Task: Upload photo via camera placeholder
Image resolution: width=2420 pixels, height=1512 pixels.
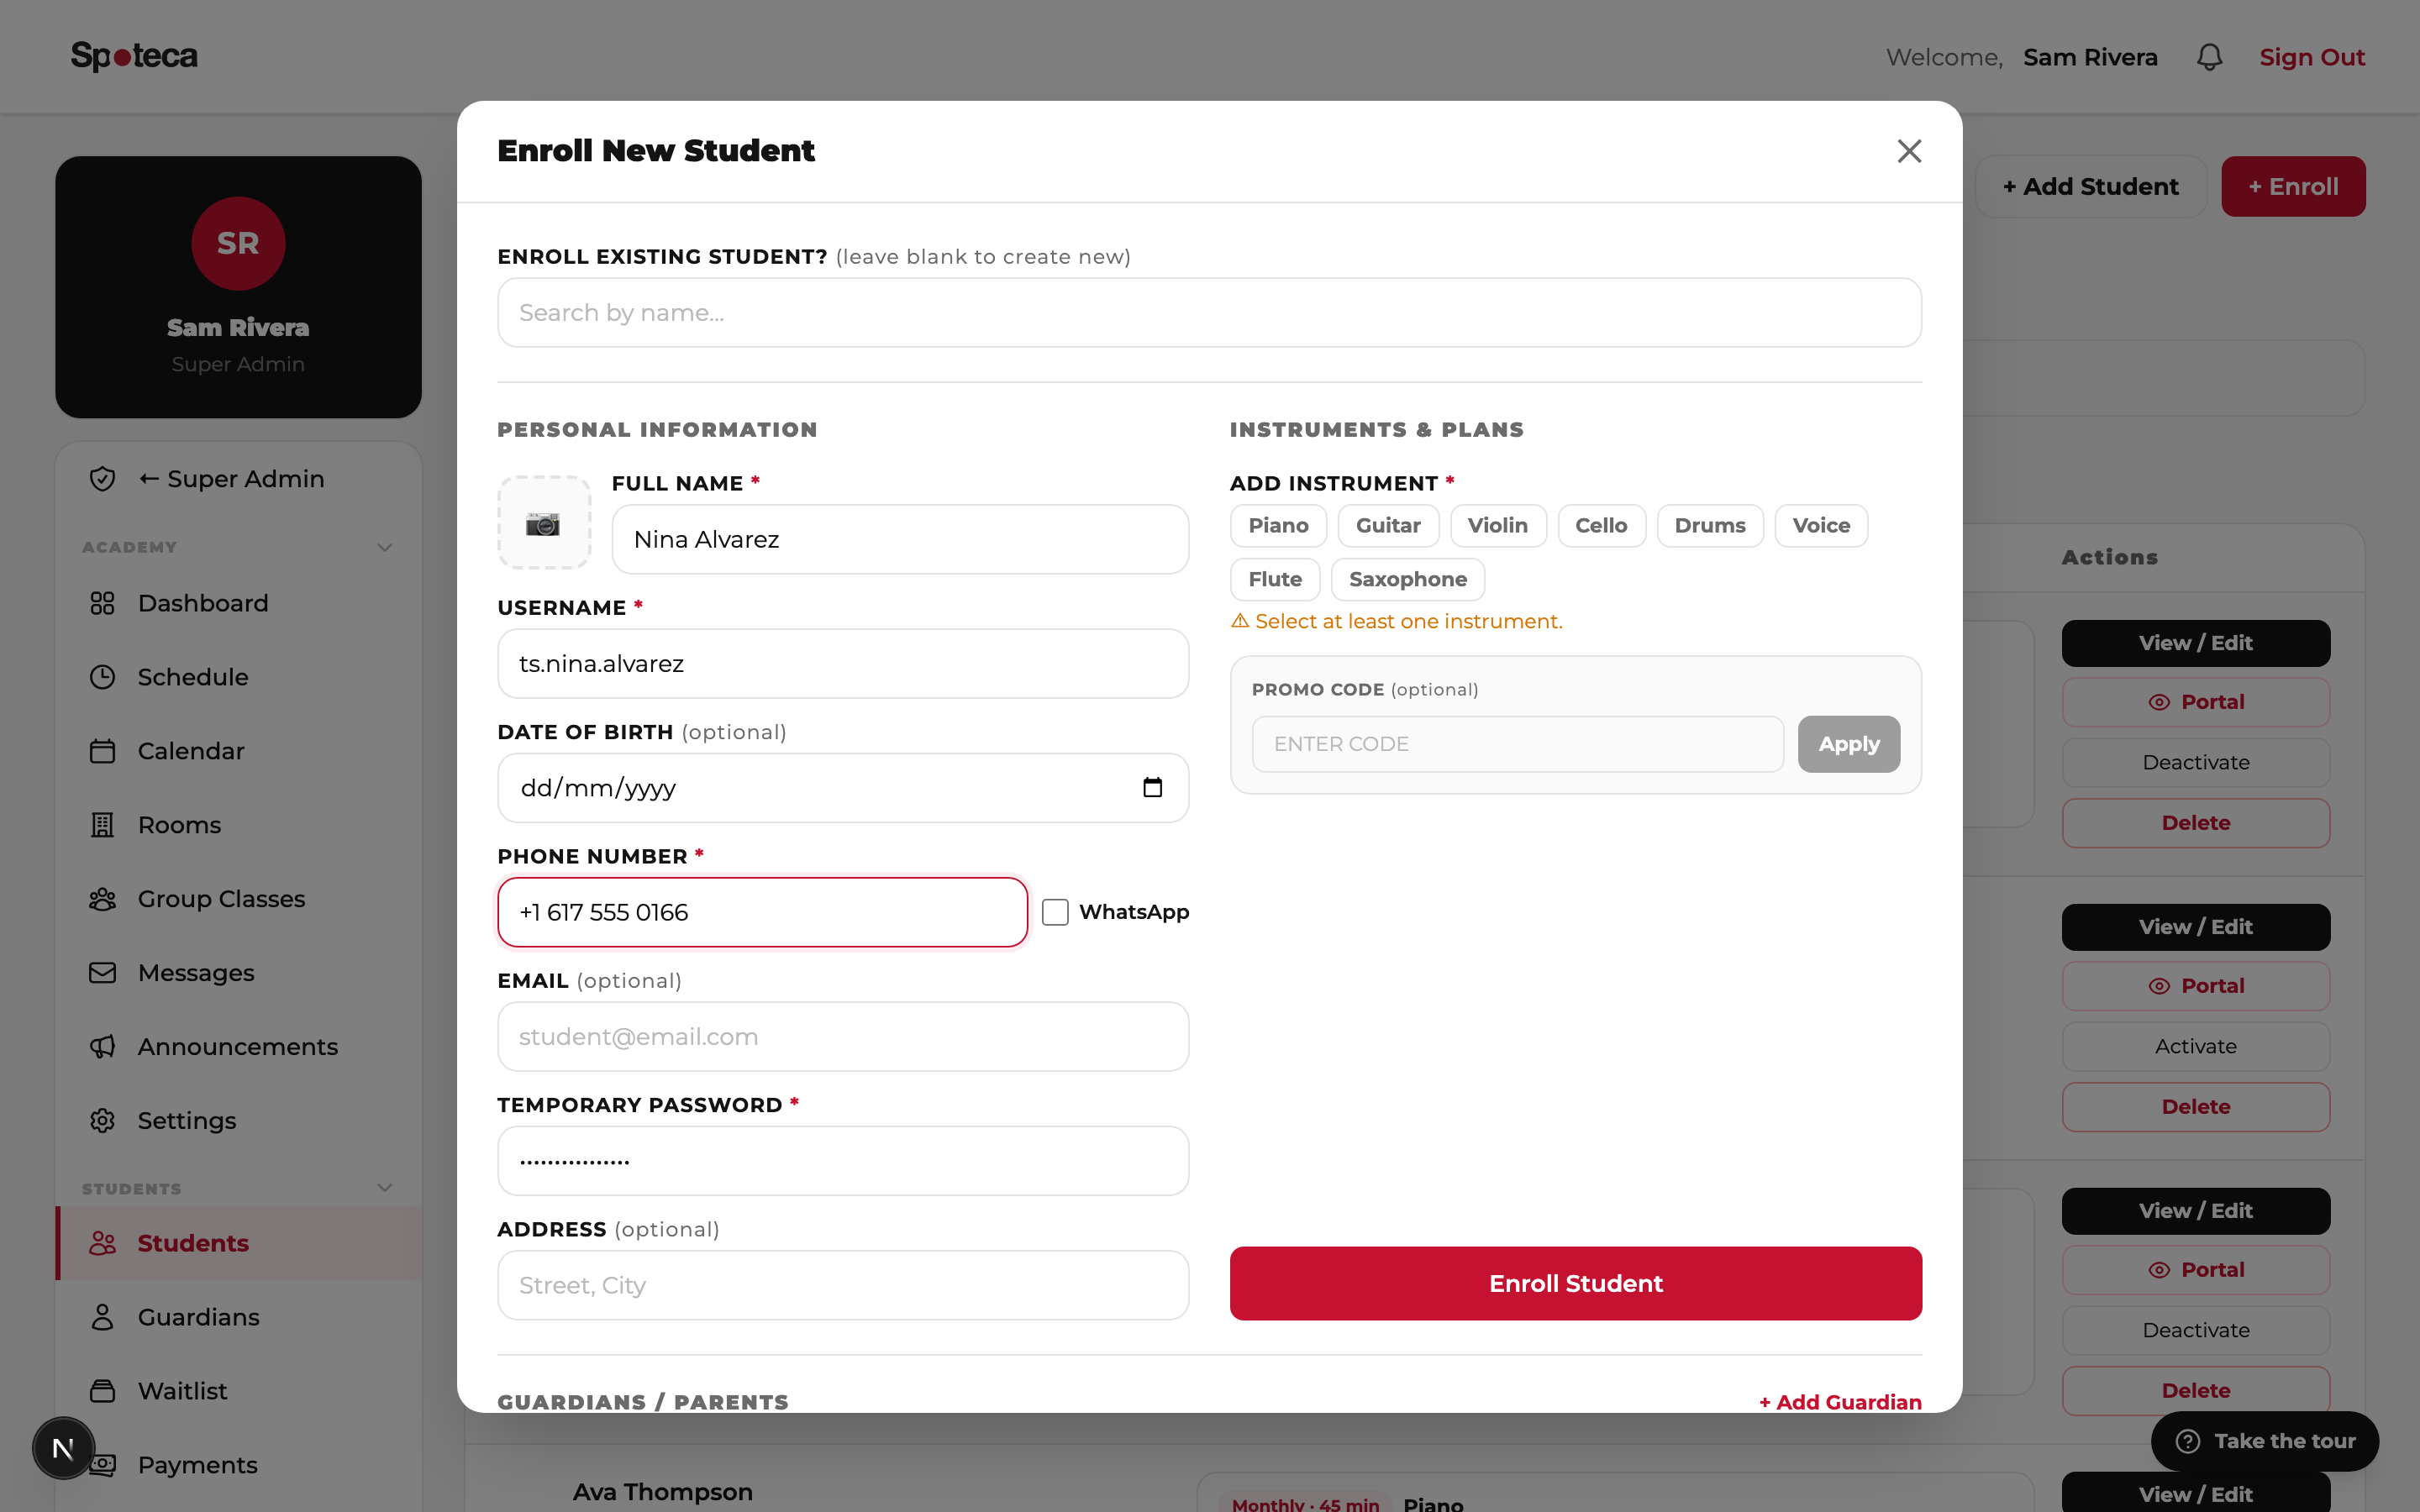Action: (x=544, y=523)
